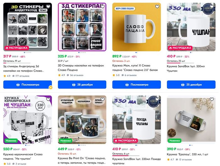
Task: Click the image carousel dots under Андеграунд stickers
Action: [x=28, y=52]
